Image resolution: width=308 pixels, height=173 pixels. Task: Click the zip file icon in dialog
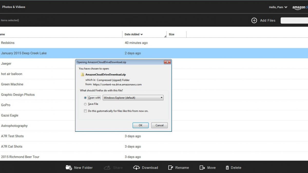pos(83,75)
